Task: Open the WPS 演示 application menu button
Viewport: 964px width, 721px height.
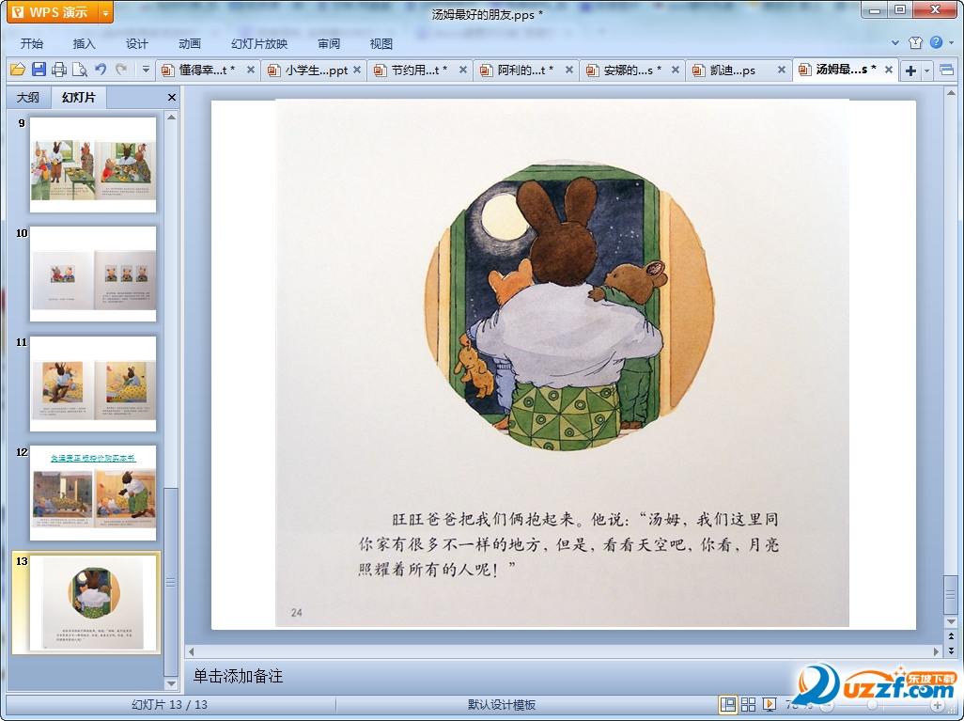Action: tap(52, 12)
